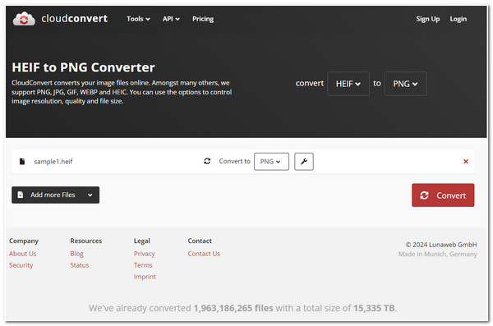Click the Legal footer heading

tap(142, 241)
